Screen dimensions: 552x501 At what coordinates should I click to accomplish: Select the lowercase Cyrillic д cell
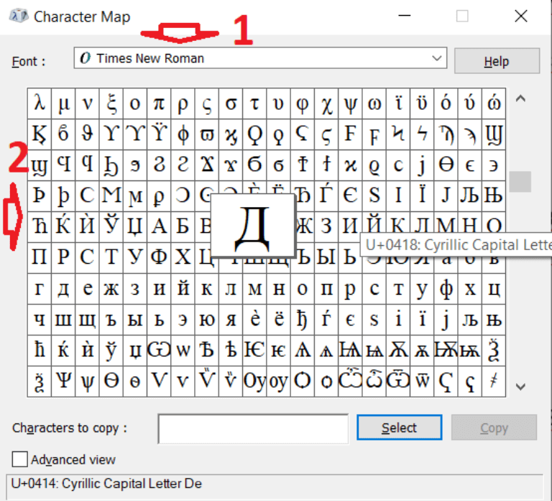[63, 289]
